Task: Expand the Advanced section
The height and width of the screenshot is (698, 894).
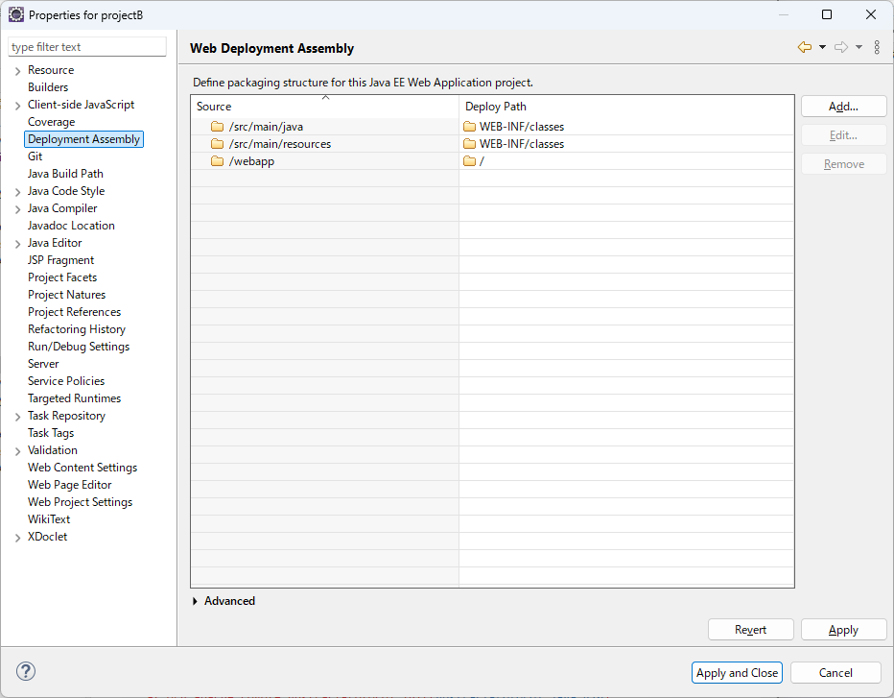Action: tap(197, 600)
